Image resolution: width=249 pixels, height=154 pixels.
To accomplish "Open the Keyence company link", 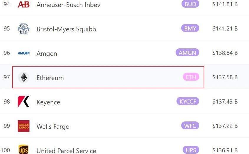I will (48, 102).
